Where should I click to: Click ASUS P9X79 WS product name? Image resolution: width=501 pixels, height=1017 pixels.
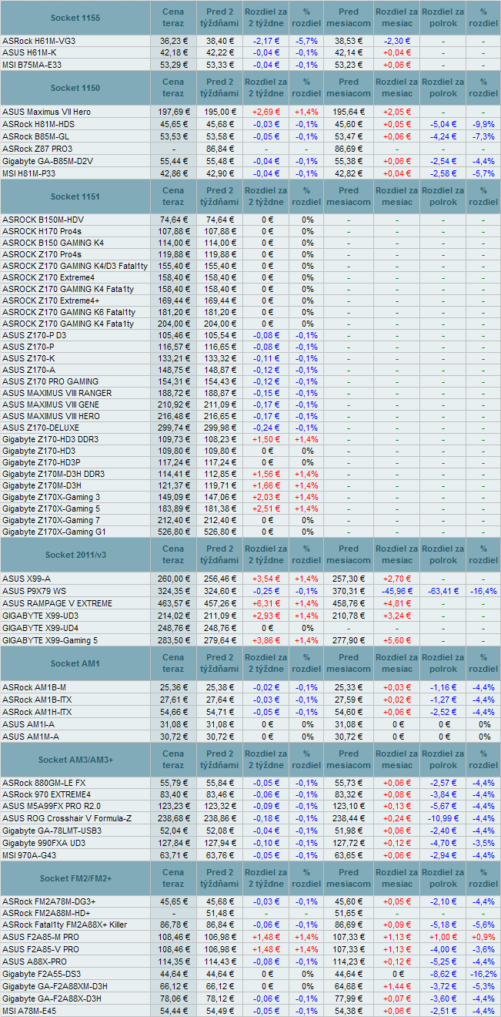click(34, 591)
